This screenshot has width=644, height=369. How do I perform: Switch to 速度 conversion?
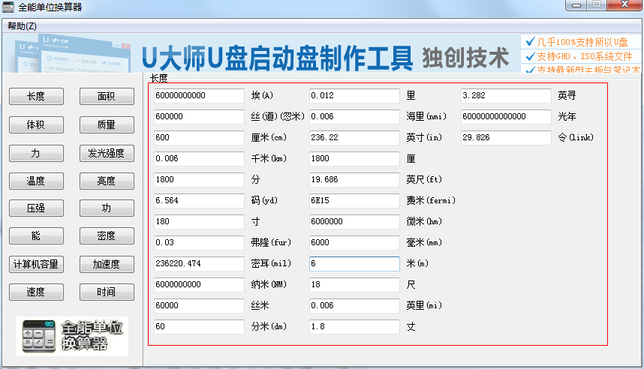tap(36, 292)
